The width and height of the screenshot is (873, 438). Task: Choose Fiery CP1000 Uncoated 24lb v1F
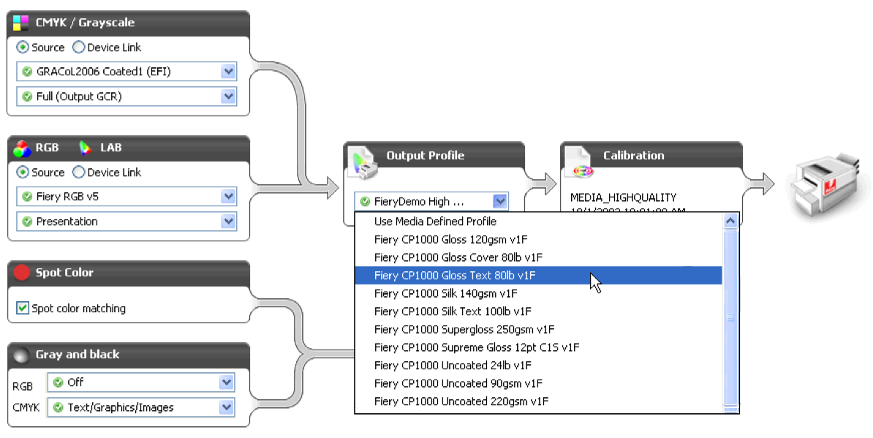pyautogui.click(x=538, y=365)
